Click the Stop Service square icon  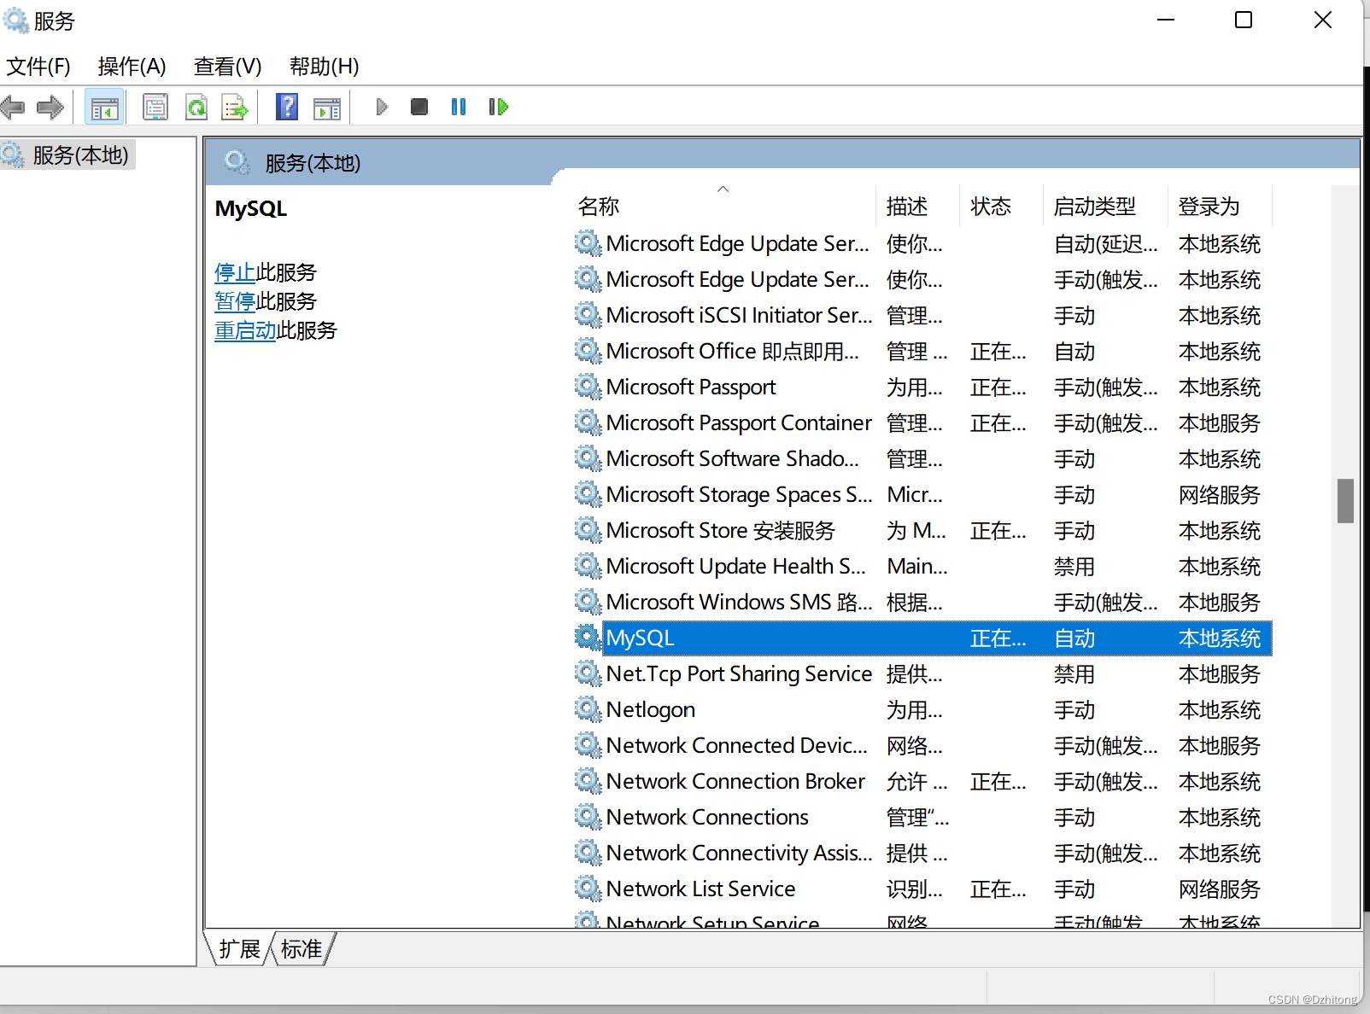coord(419,108)
